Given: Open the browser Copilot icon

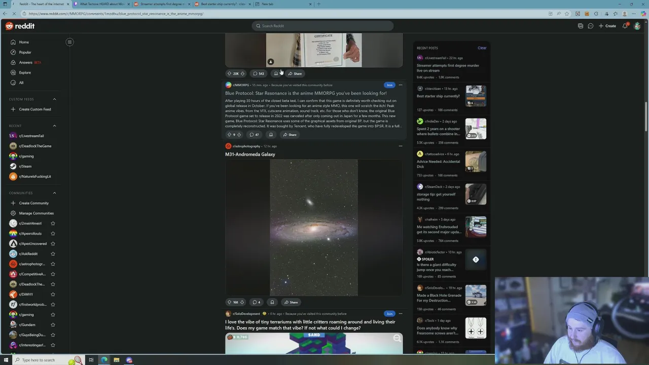Looking at the screenshot, I should 642,14.
